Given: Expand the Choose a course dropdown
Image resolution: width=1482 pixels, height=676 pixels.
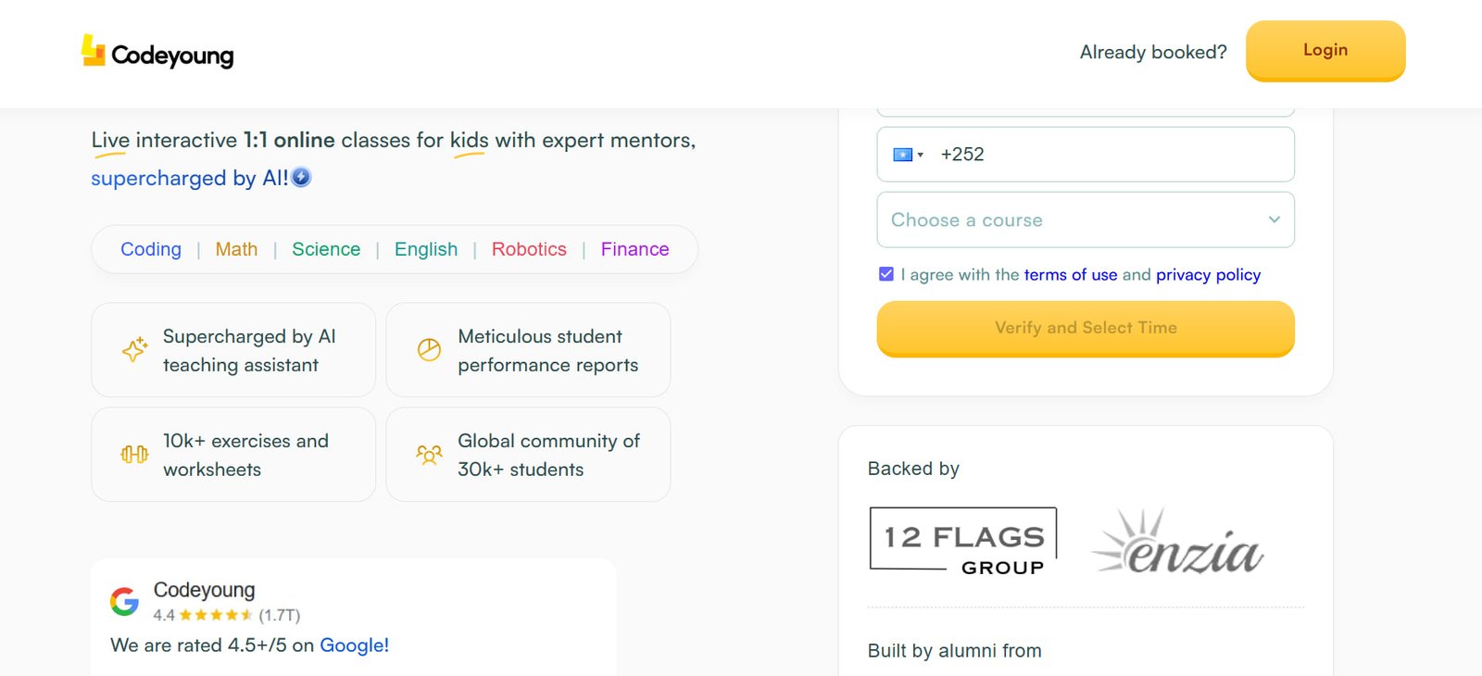Looking at the screenshot, I should click(x=1086, y=219).
